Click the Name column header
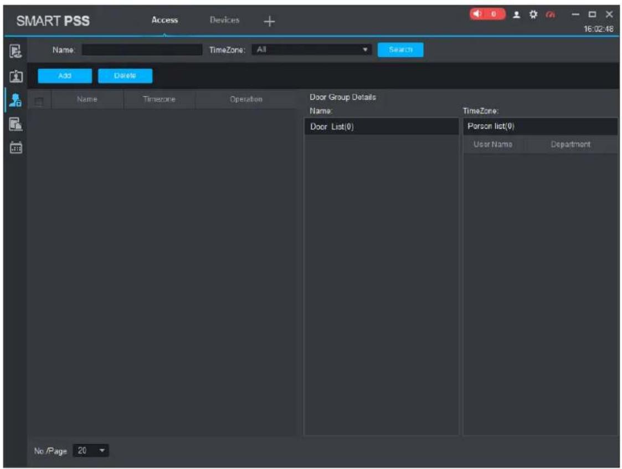 point(88,99)
